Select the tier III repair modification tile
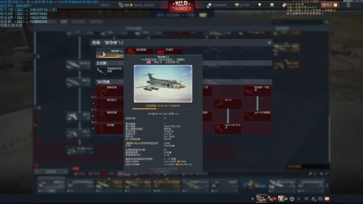363x204 pixels. point(110,116)
